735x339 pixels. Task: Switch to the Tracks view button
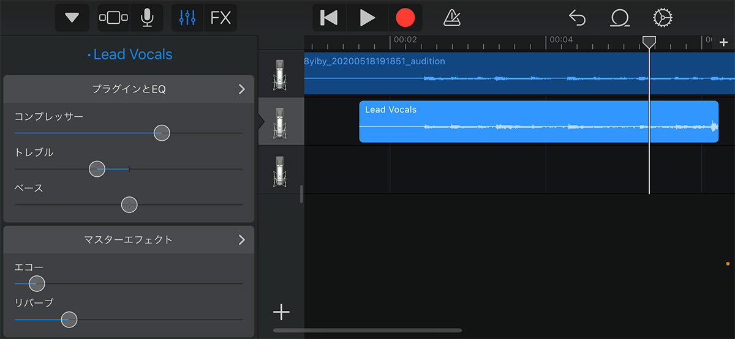(114, 18)
